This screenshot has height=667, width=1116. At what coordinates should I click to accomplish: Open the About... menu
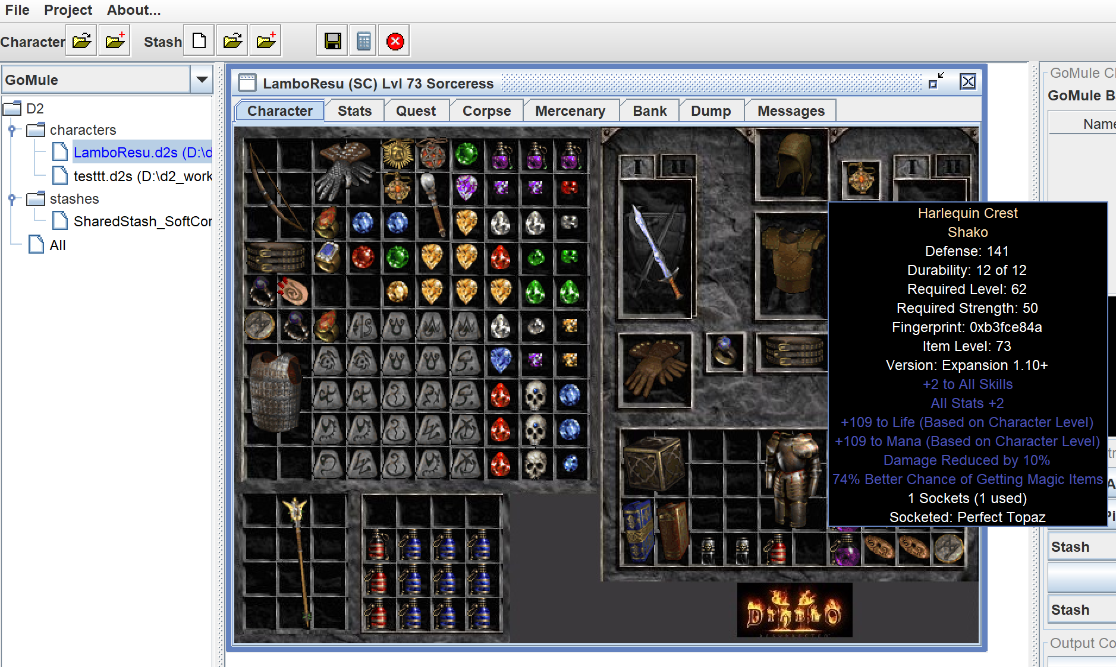[134, 10]
